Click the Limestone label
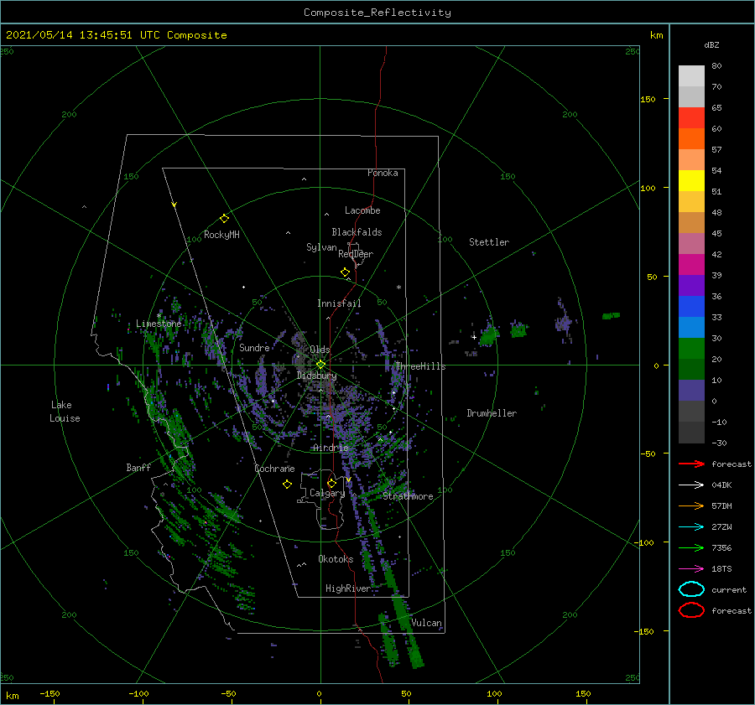The width and height of the screenshot is (755, 705). [159, 324]
